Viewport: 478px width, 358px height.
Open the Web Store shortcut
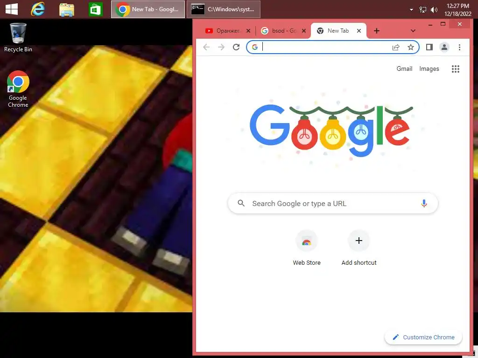(306, 248)
